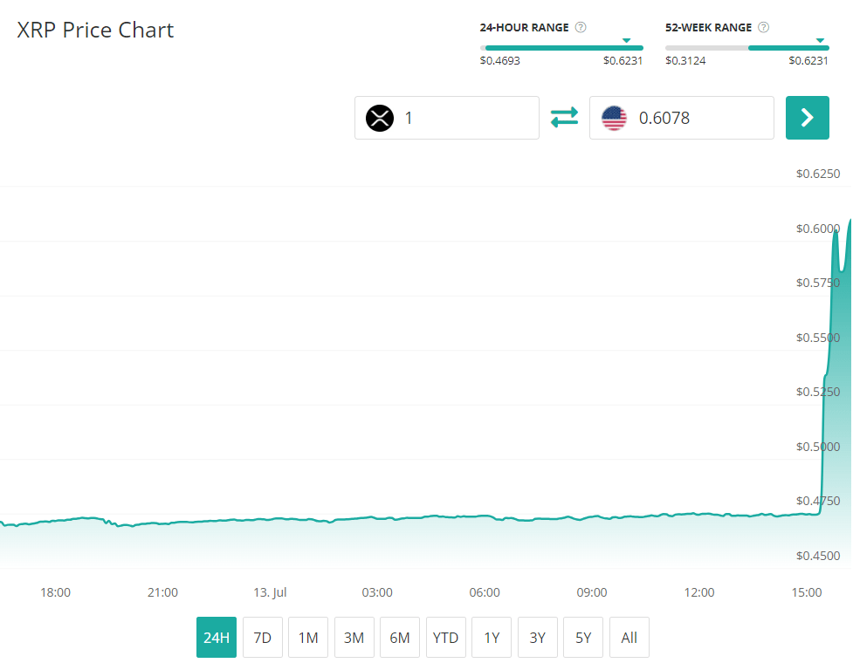Select the 24H timeframe tab
853x663 pixels.
click(x=216, y=638)
